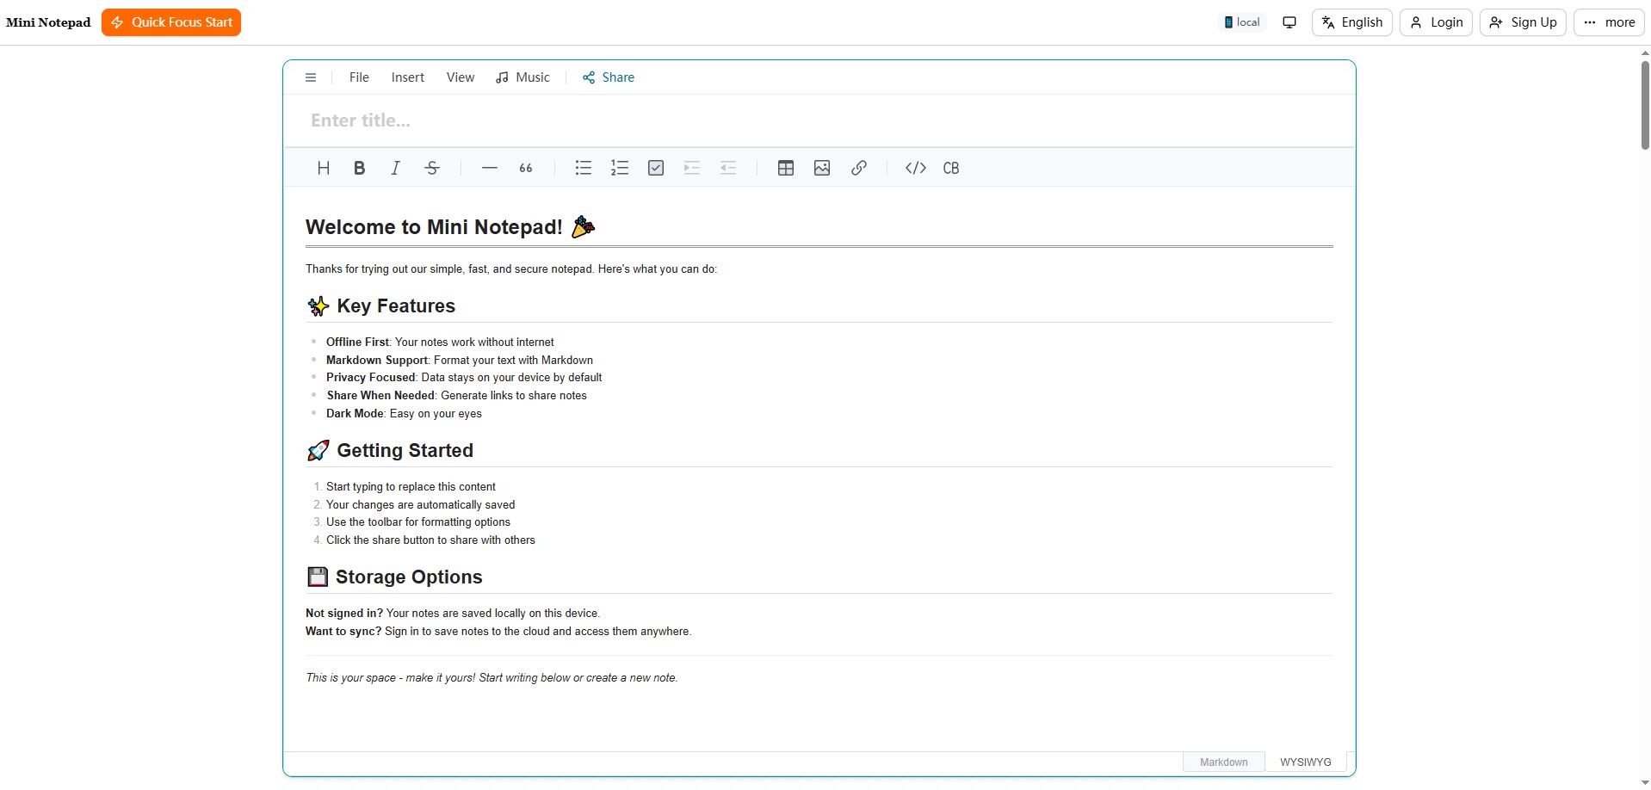Screen dimensions: 1651x790
Task: Open the hamburger sidebar menu
Action: 311,77
